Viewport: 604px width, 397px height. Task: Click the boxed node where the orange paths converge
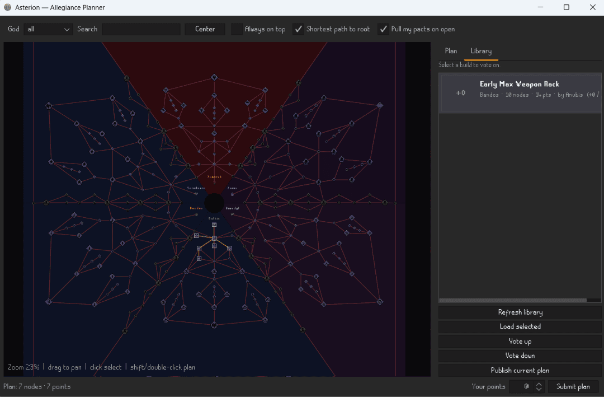214,238
